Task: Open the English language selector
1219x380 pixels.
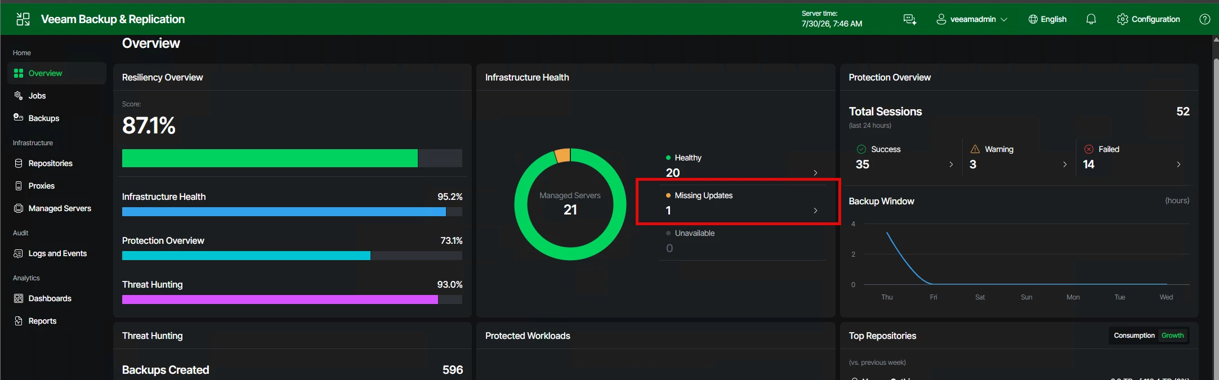Action: pos(1047,19)
